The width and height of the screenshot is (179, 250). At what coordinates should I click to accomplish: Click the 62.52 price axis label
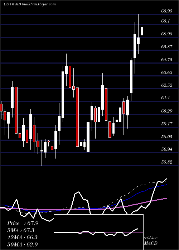pyautogui.click(x=167, y=85)
